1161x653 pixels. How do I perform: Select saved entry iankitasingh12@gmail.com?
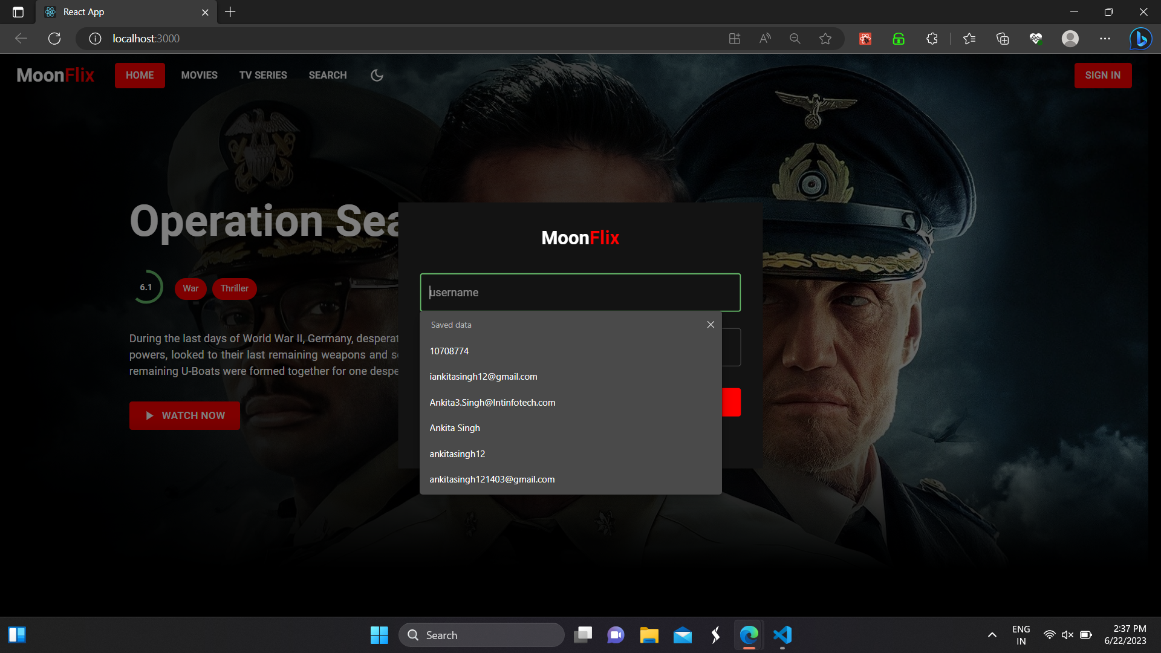click(483, 376)
